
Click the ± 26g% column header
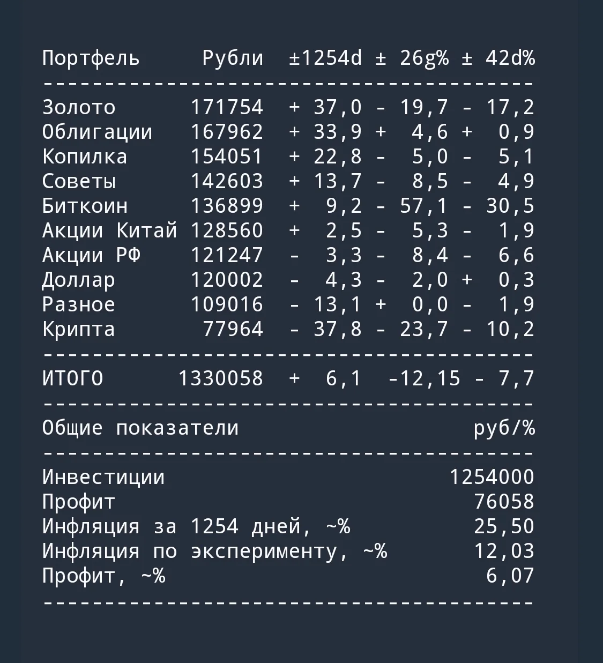click(412, 58)
